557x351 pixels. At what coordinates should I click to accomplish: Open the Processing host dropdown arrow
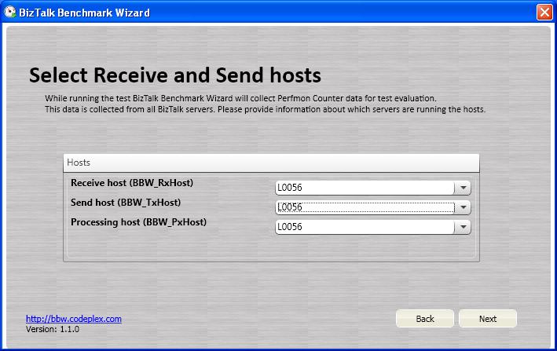464,227
